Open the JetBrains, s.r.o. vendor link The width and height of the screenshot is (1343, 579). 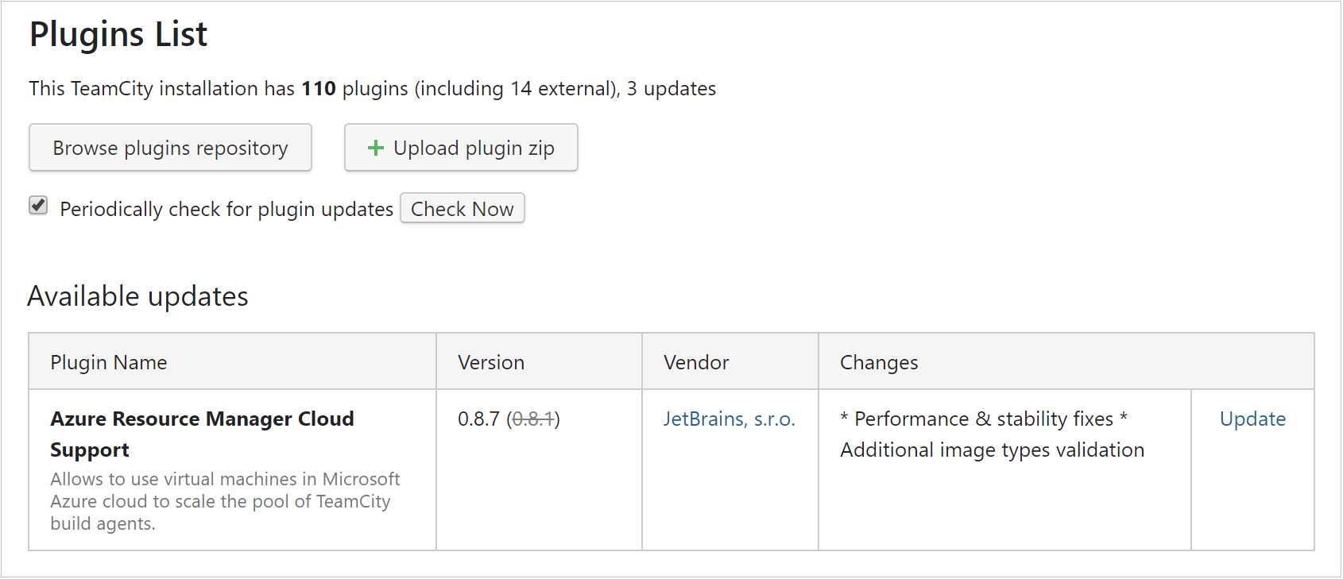[730, 419]
